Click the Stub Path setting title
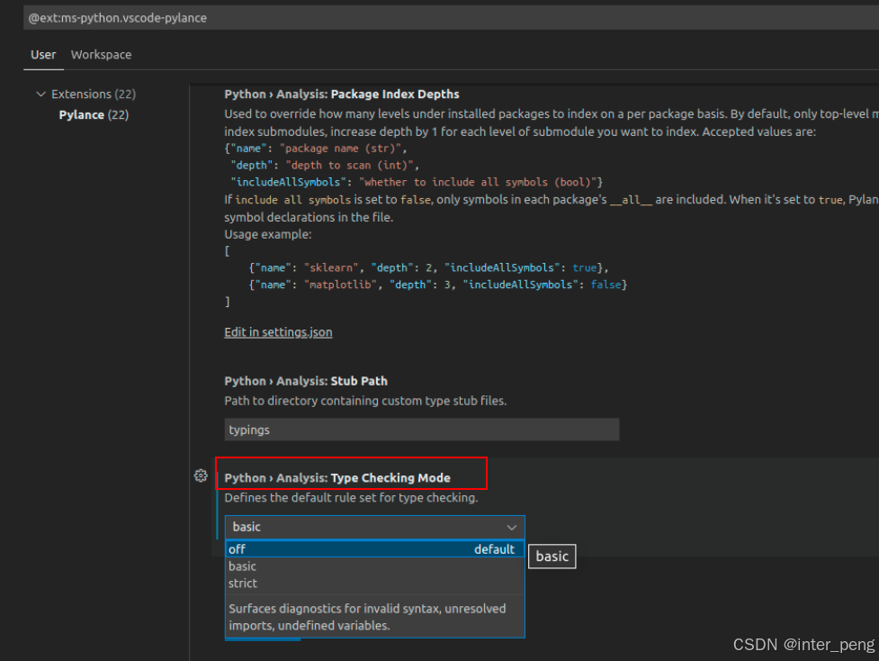The height and width of the screenshot is (661, 879). point(306,381)
